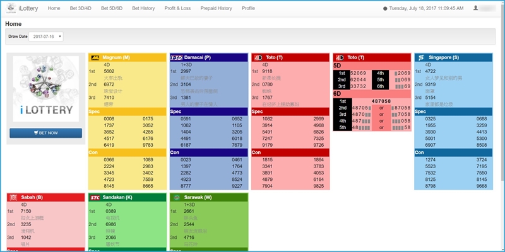
Task: Click the iLottery promotional image
Action: (44, 90)
